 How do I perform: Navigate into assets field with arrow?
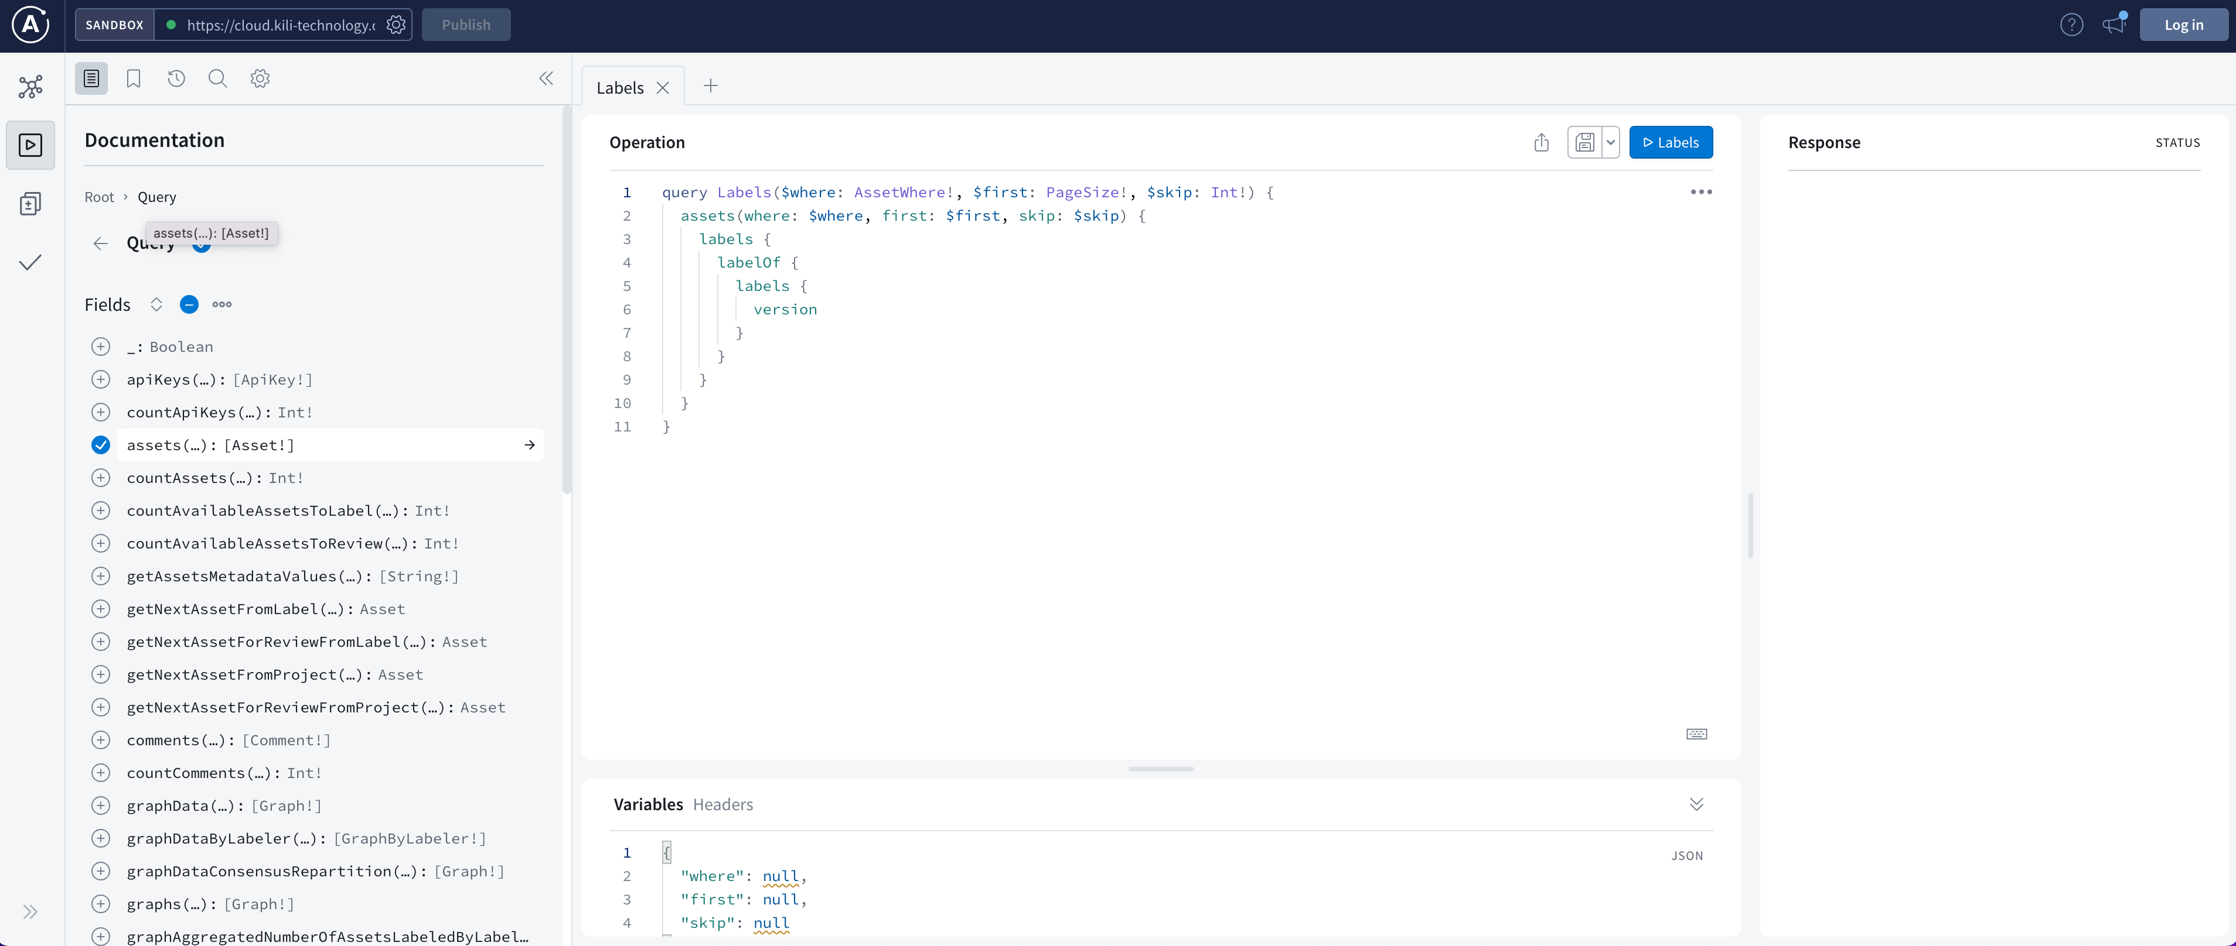[x=530, y=445]
